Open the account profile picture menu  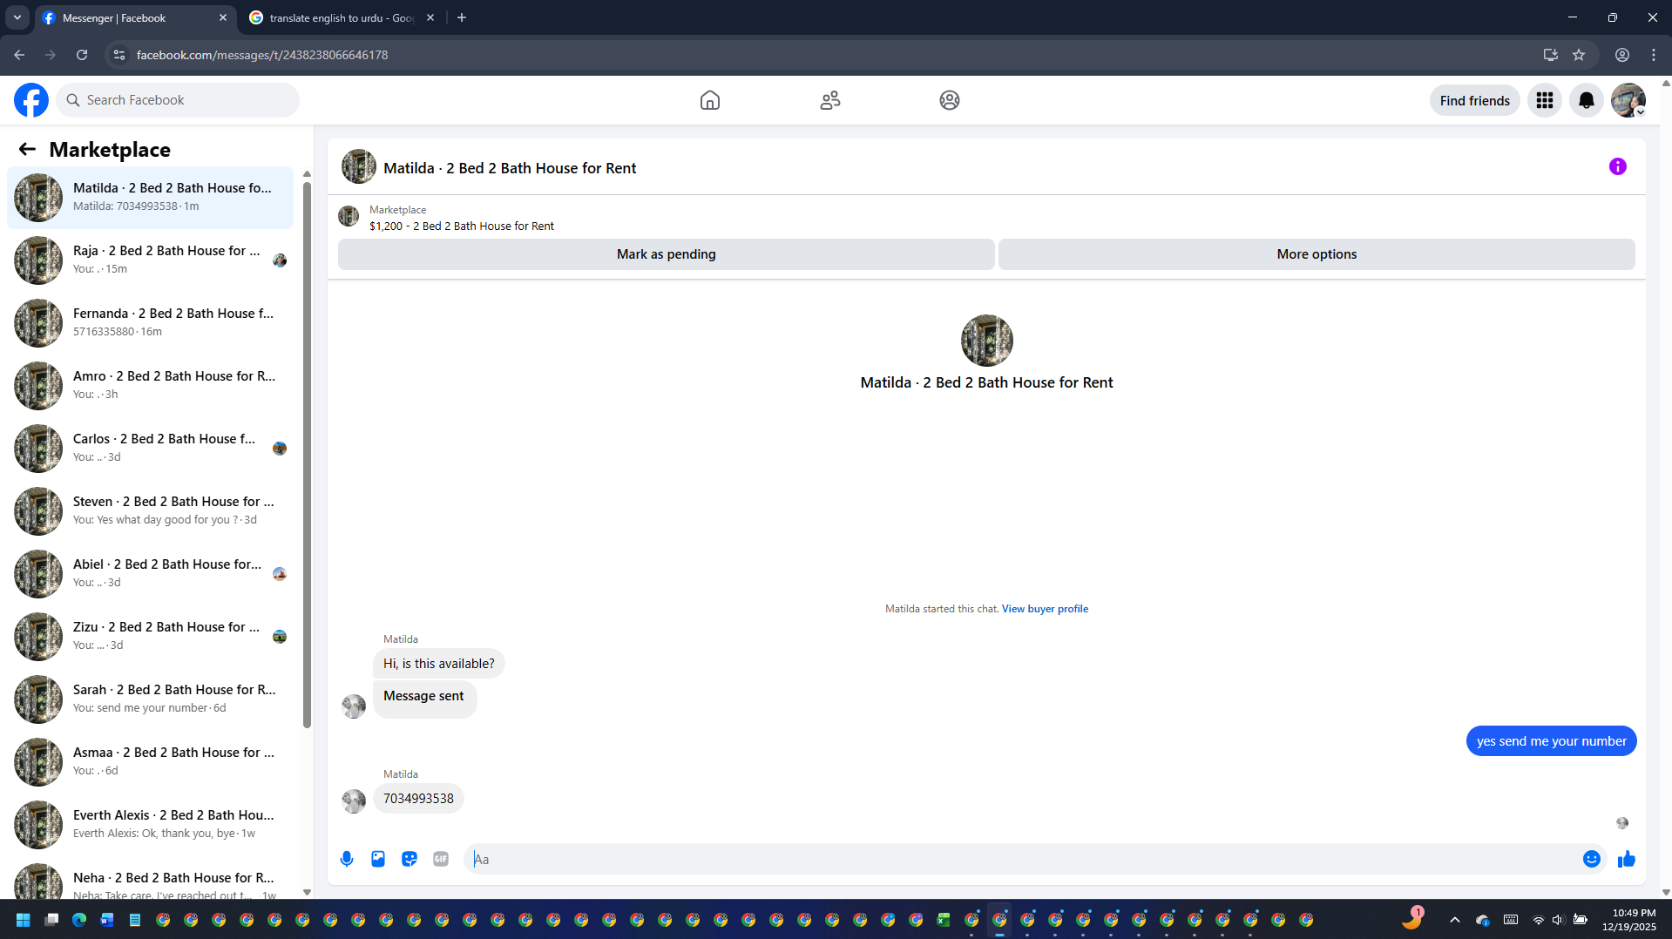[1628, 100]
